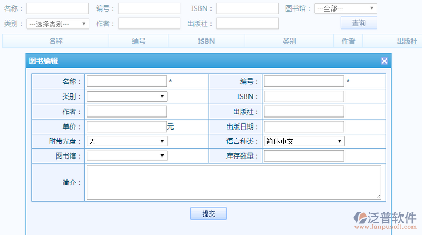Open the 语言种类 dropdown showing 简体中文
422x235 pixels.
304,141
